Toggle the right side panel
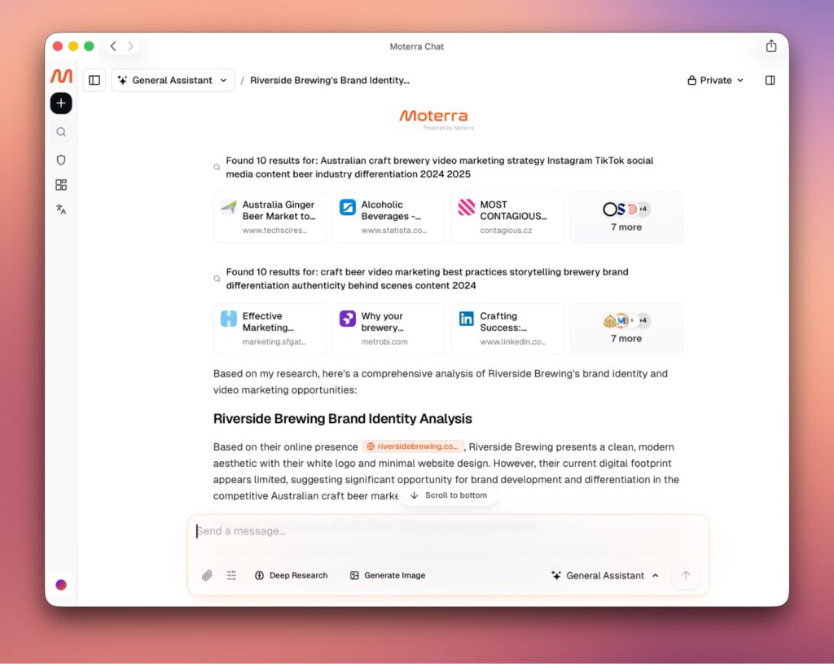Screen dimensions: 834x664 (x=770, y=81)
